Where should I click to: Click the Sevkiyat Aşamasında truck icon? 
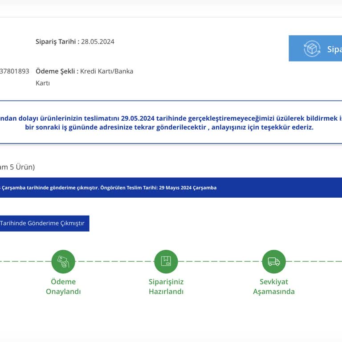[274, 262]
